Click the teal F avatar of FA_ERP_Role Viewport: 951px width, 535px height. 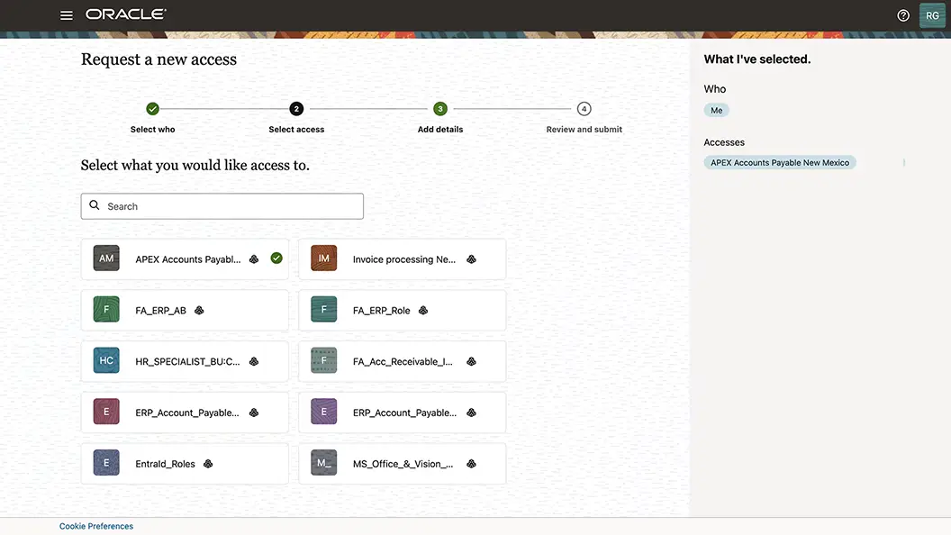pos(324,309)
